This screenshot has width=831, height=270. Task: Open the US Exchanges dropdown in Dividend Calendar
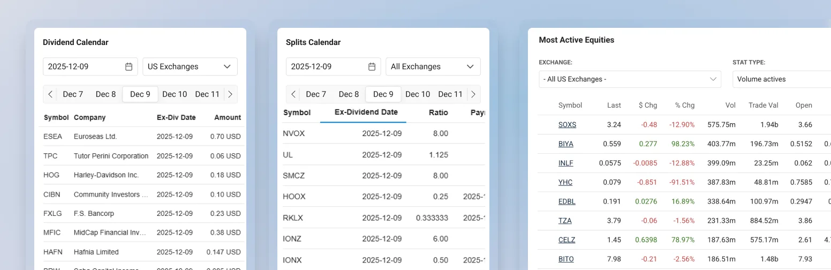tap(190, 66)
